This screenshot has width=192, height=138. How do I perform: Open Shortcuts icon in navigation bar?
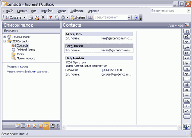pos(53,126)
